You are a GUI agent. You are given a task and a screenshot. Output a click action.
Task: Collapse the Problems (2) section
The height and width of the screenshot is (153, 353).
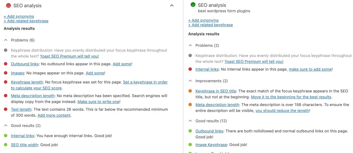(190, 46)
